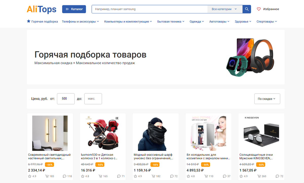
Task: Click rating star on KINGSEVEN sunglasses card
Action: (241, 176)
